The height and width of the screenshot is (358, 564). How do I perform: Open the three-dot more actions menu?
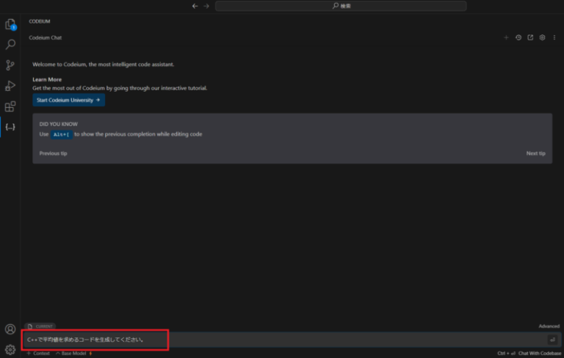[554, 37]
